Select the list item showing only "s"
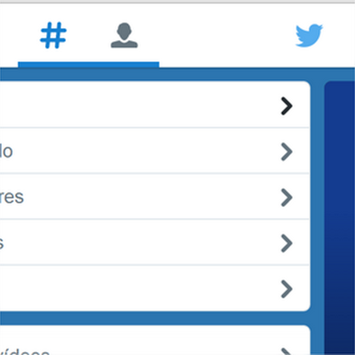 point(2,243)
